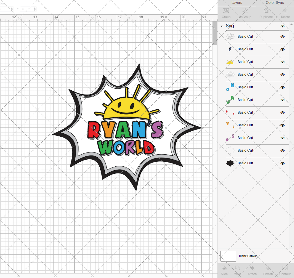Click the Group icon in Layers toolbar
Viewport: 294px width, 278px height.
tap(226, 11)
